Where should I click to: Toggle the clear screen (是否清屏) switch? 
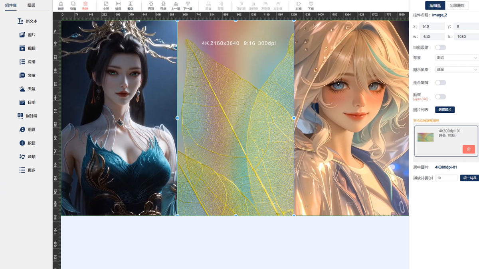tap(440, 82)
